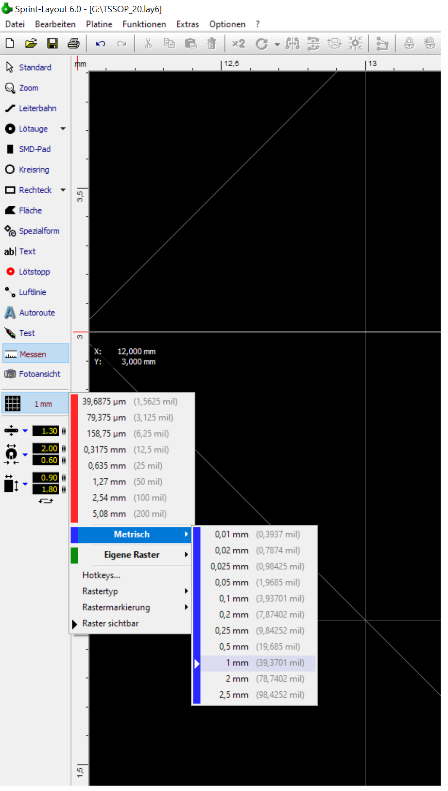Expand the Lötauge shape dropdown arrow
448x791 pixels.
coord(63,129)
